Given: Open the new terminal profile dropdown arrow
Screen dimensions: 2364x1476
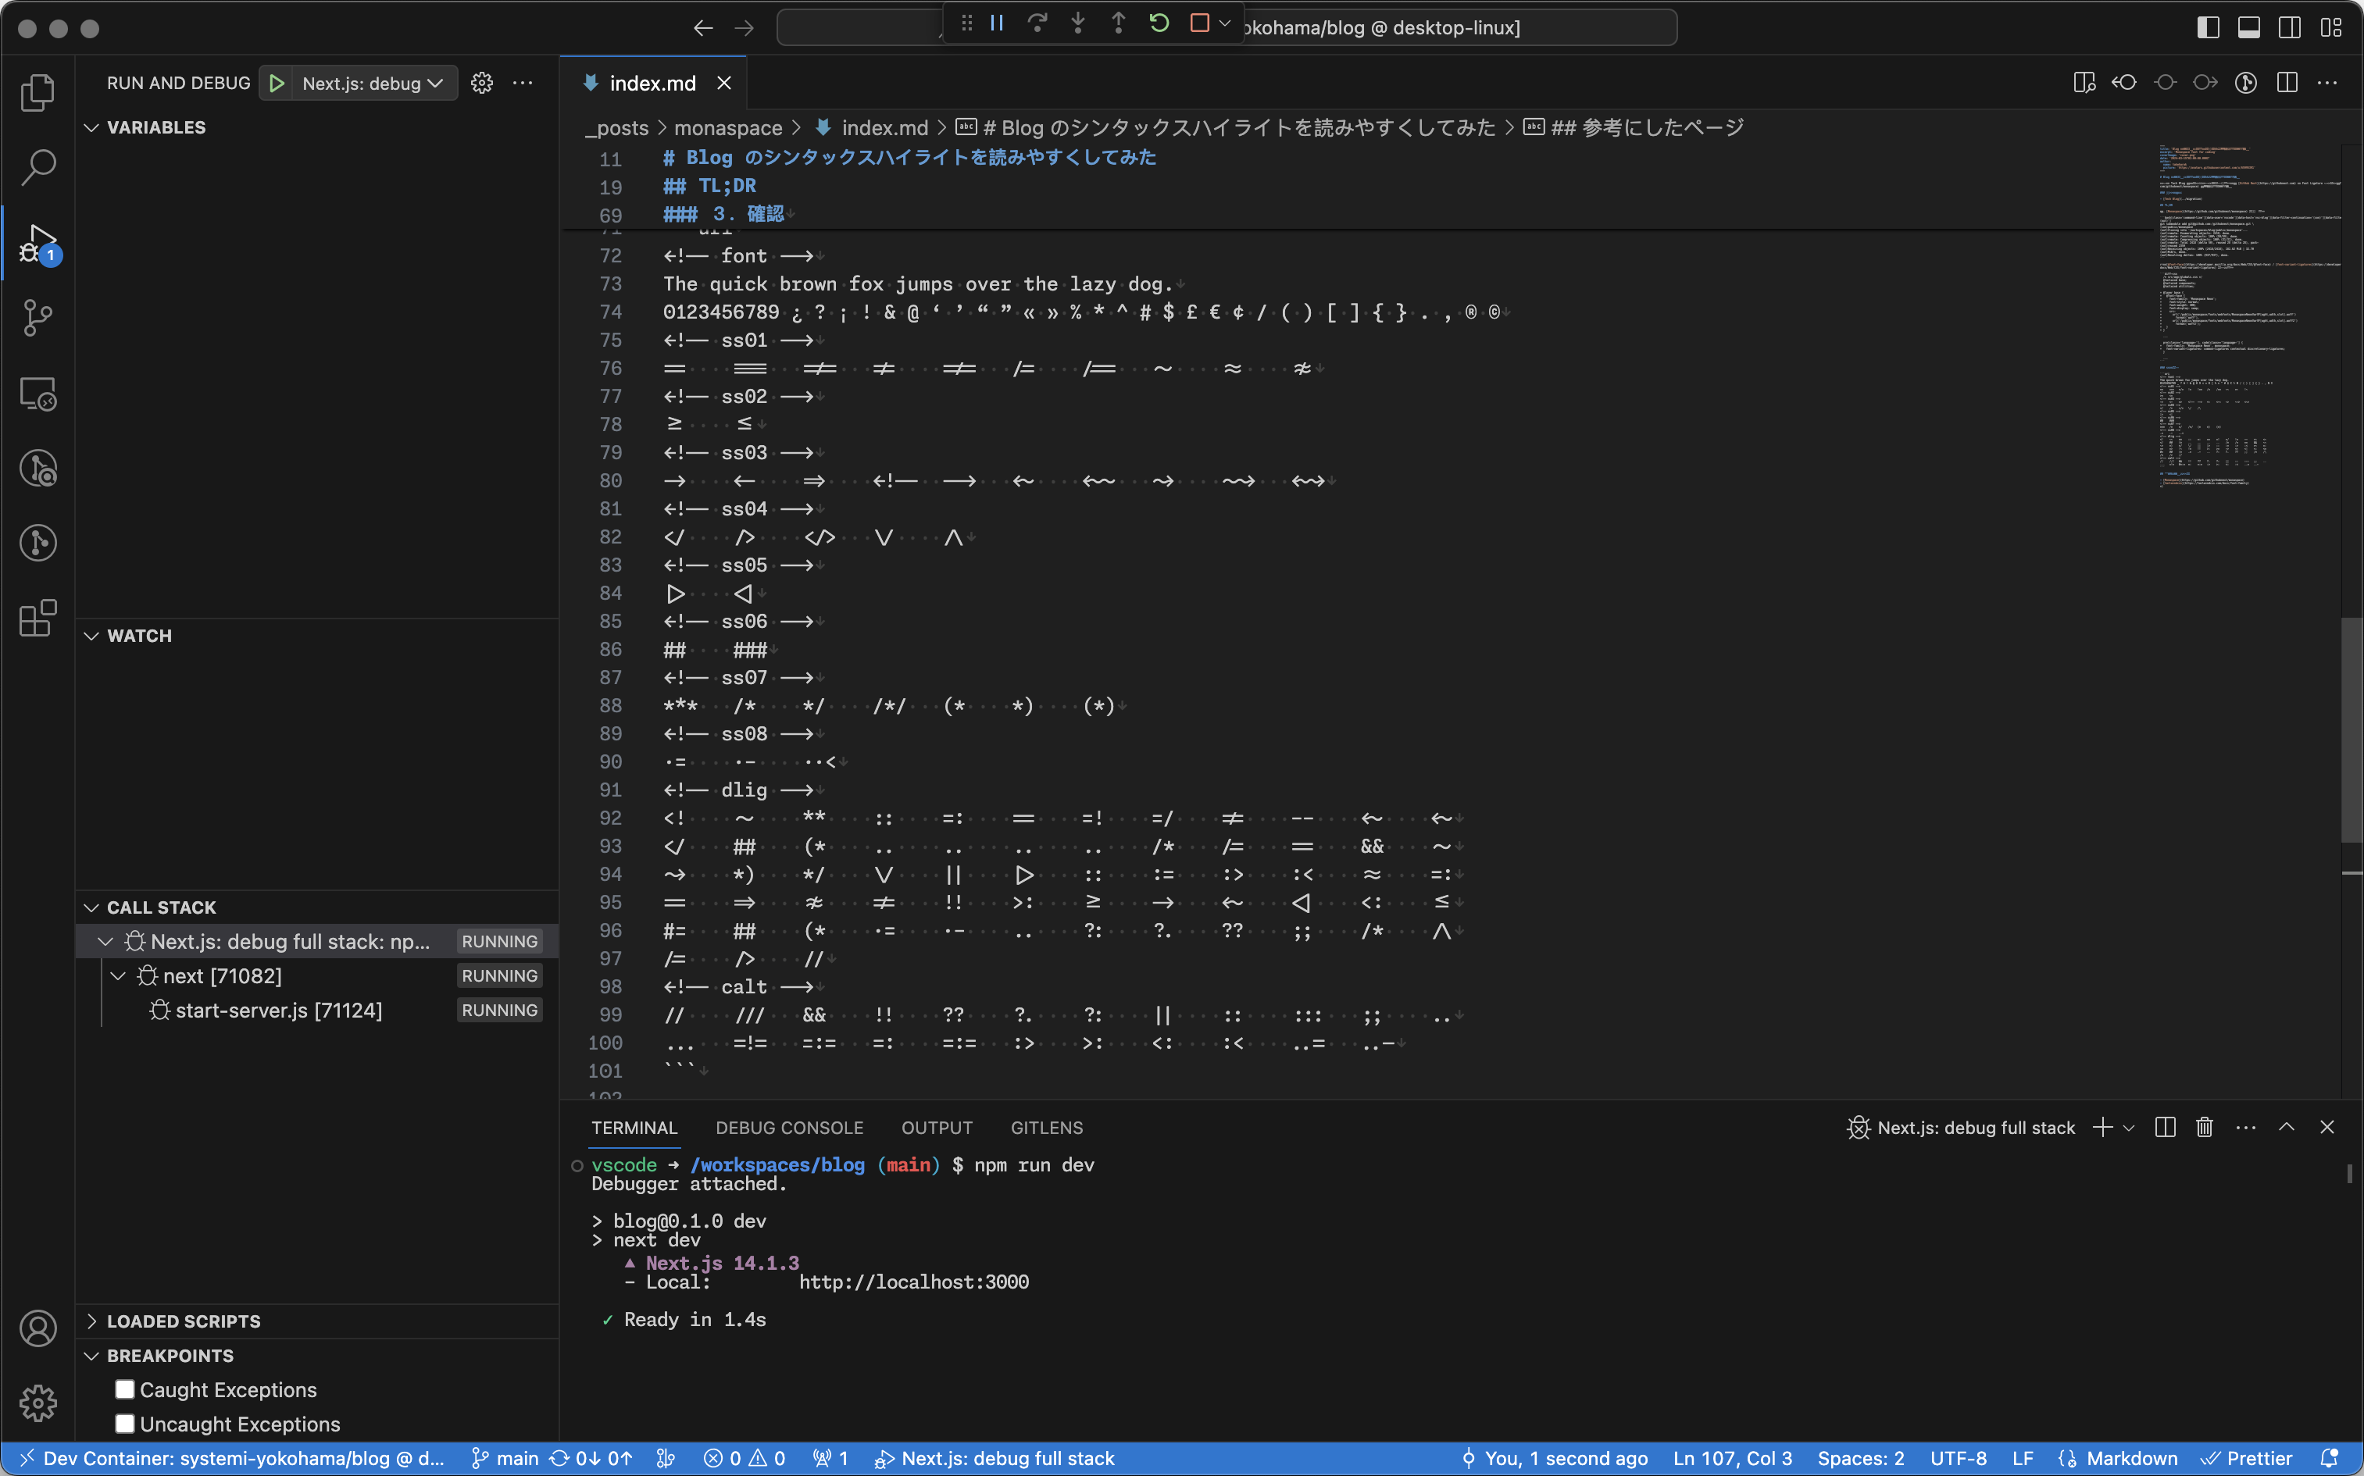Looking at the screenshot, I should point(2129,1128).
